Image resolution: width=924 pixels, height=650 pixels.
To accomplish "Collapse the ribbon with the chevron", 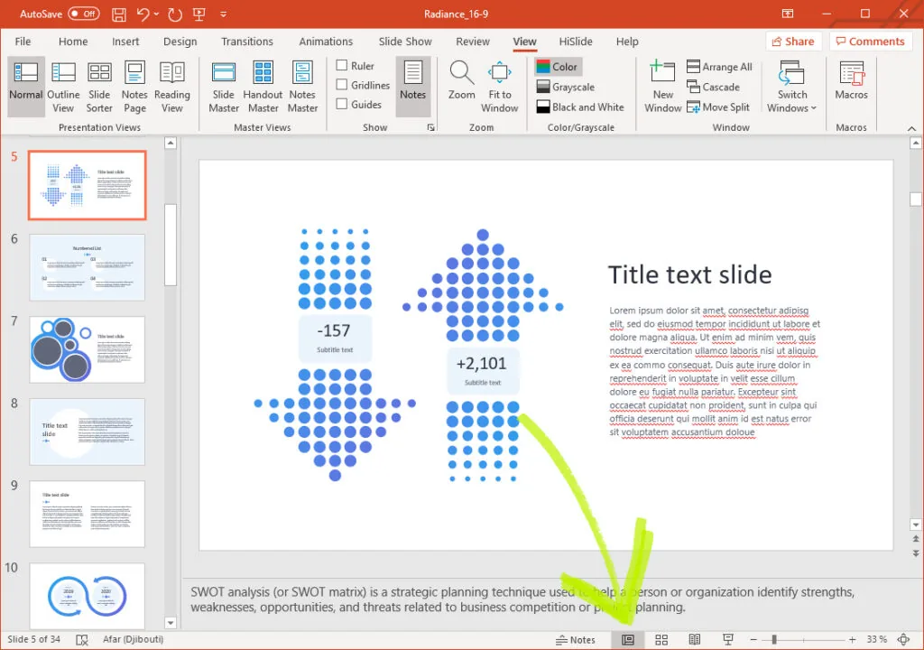I will pos(911,128).
